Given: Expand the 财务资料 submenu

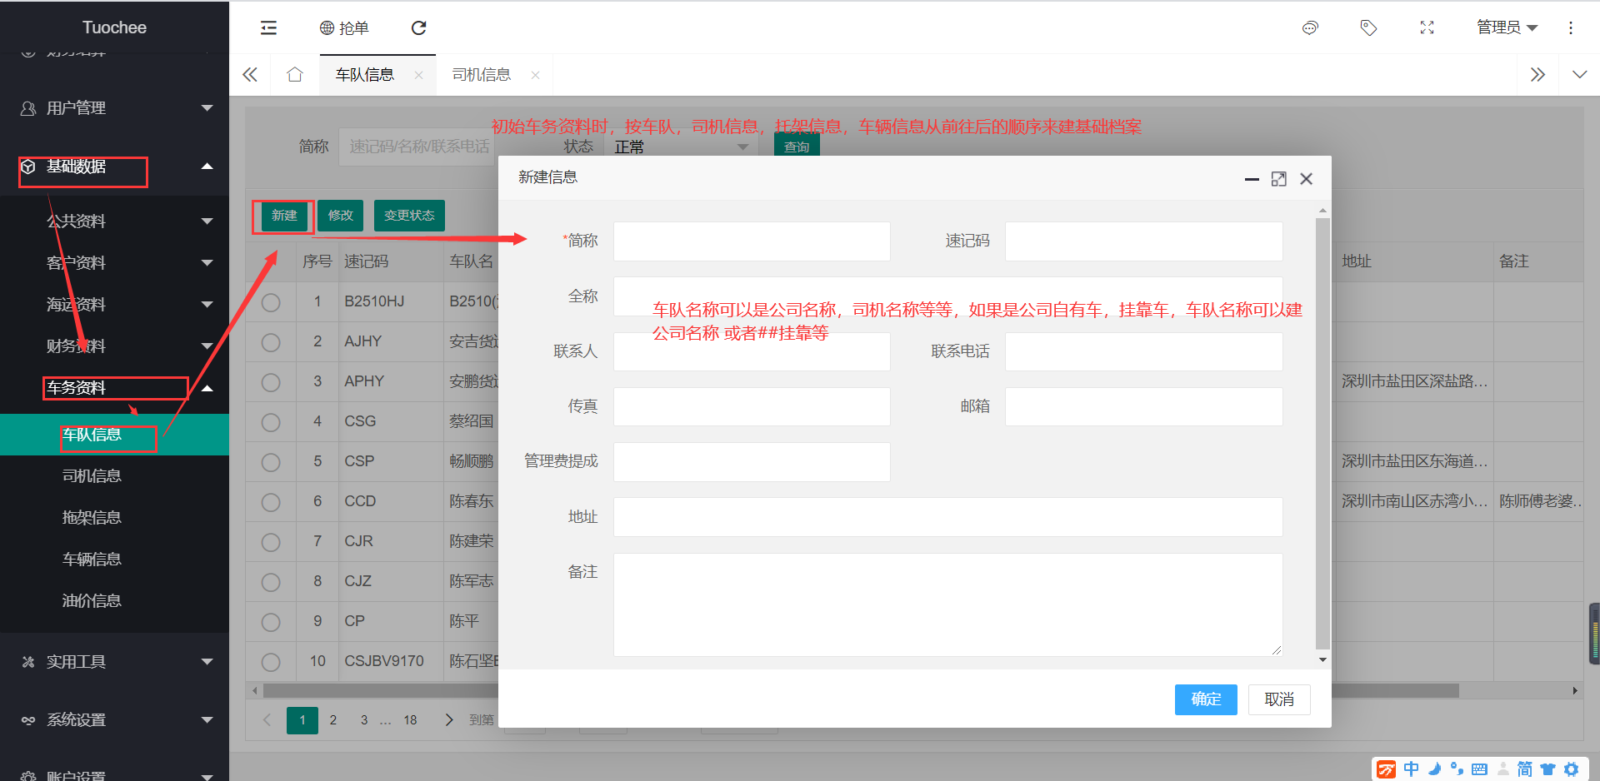Looking at the screenshot, I should pos(114,346).
